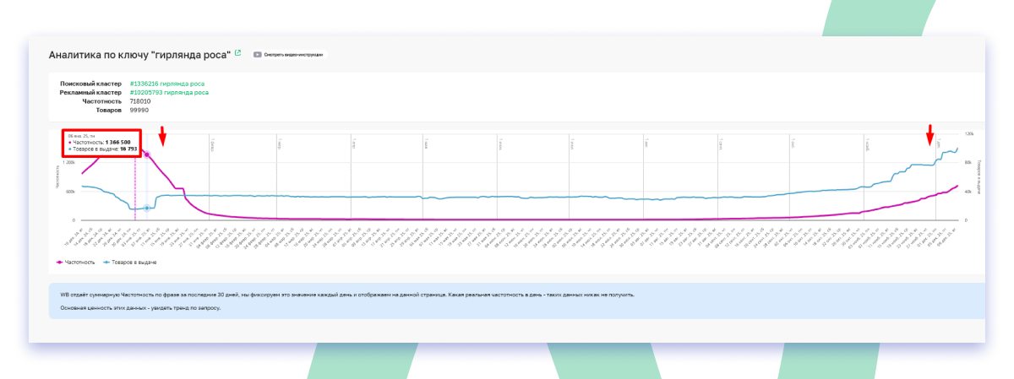This screenshot has height=379, width=1014.
Task: Select the 1 мар. month marker on chart
Action: (279, 143)
